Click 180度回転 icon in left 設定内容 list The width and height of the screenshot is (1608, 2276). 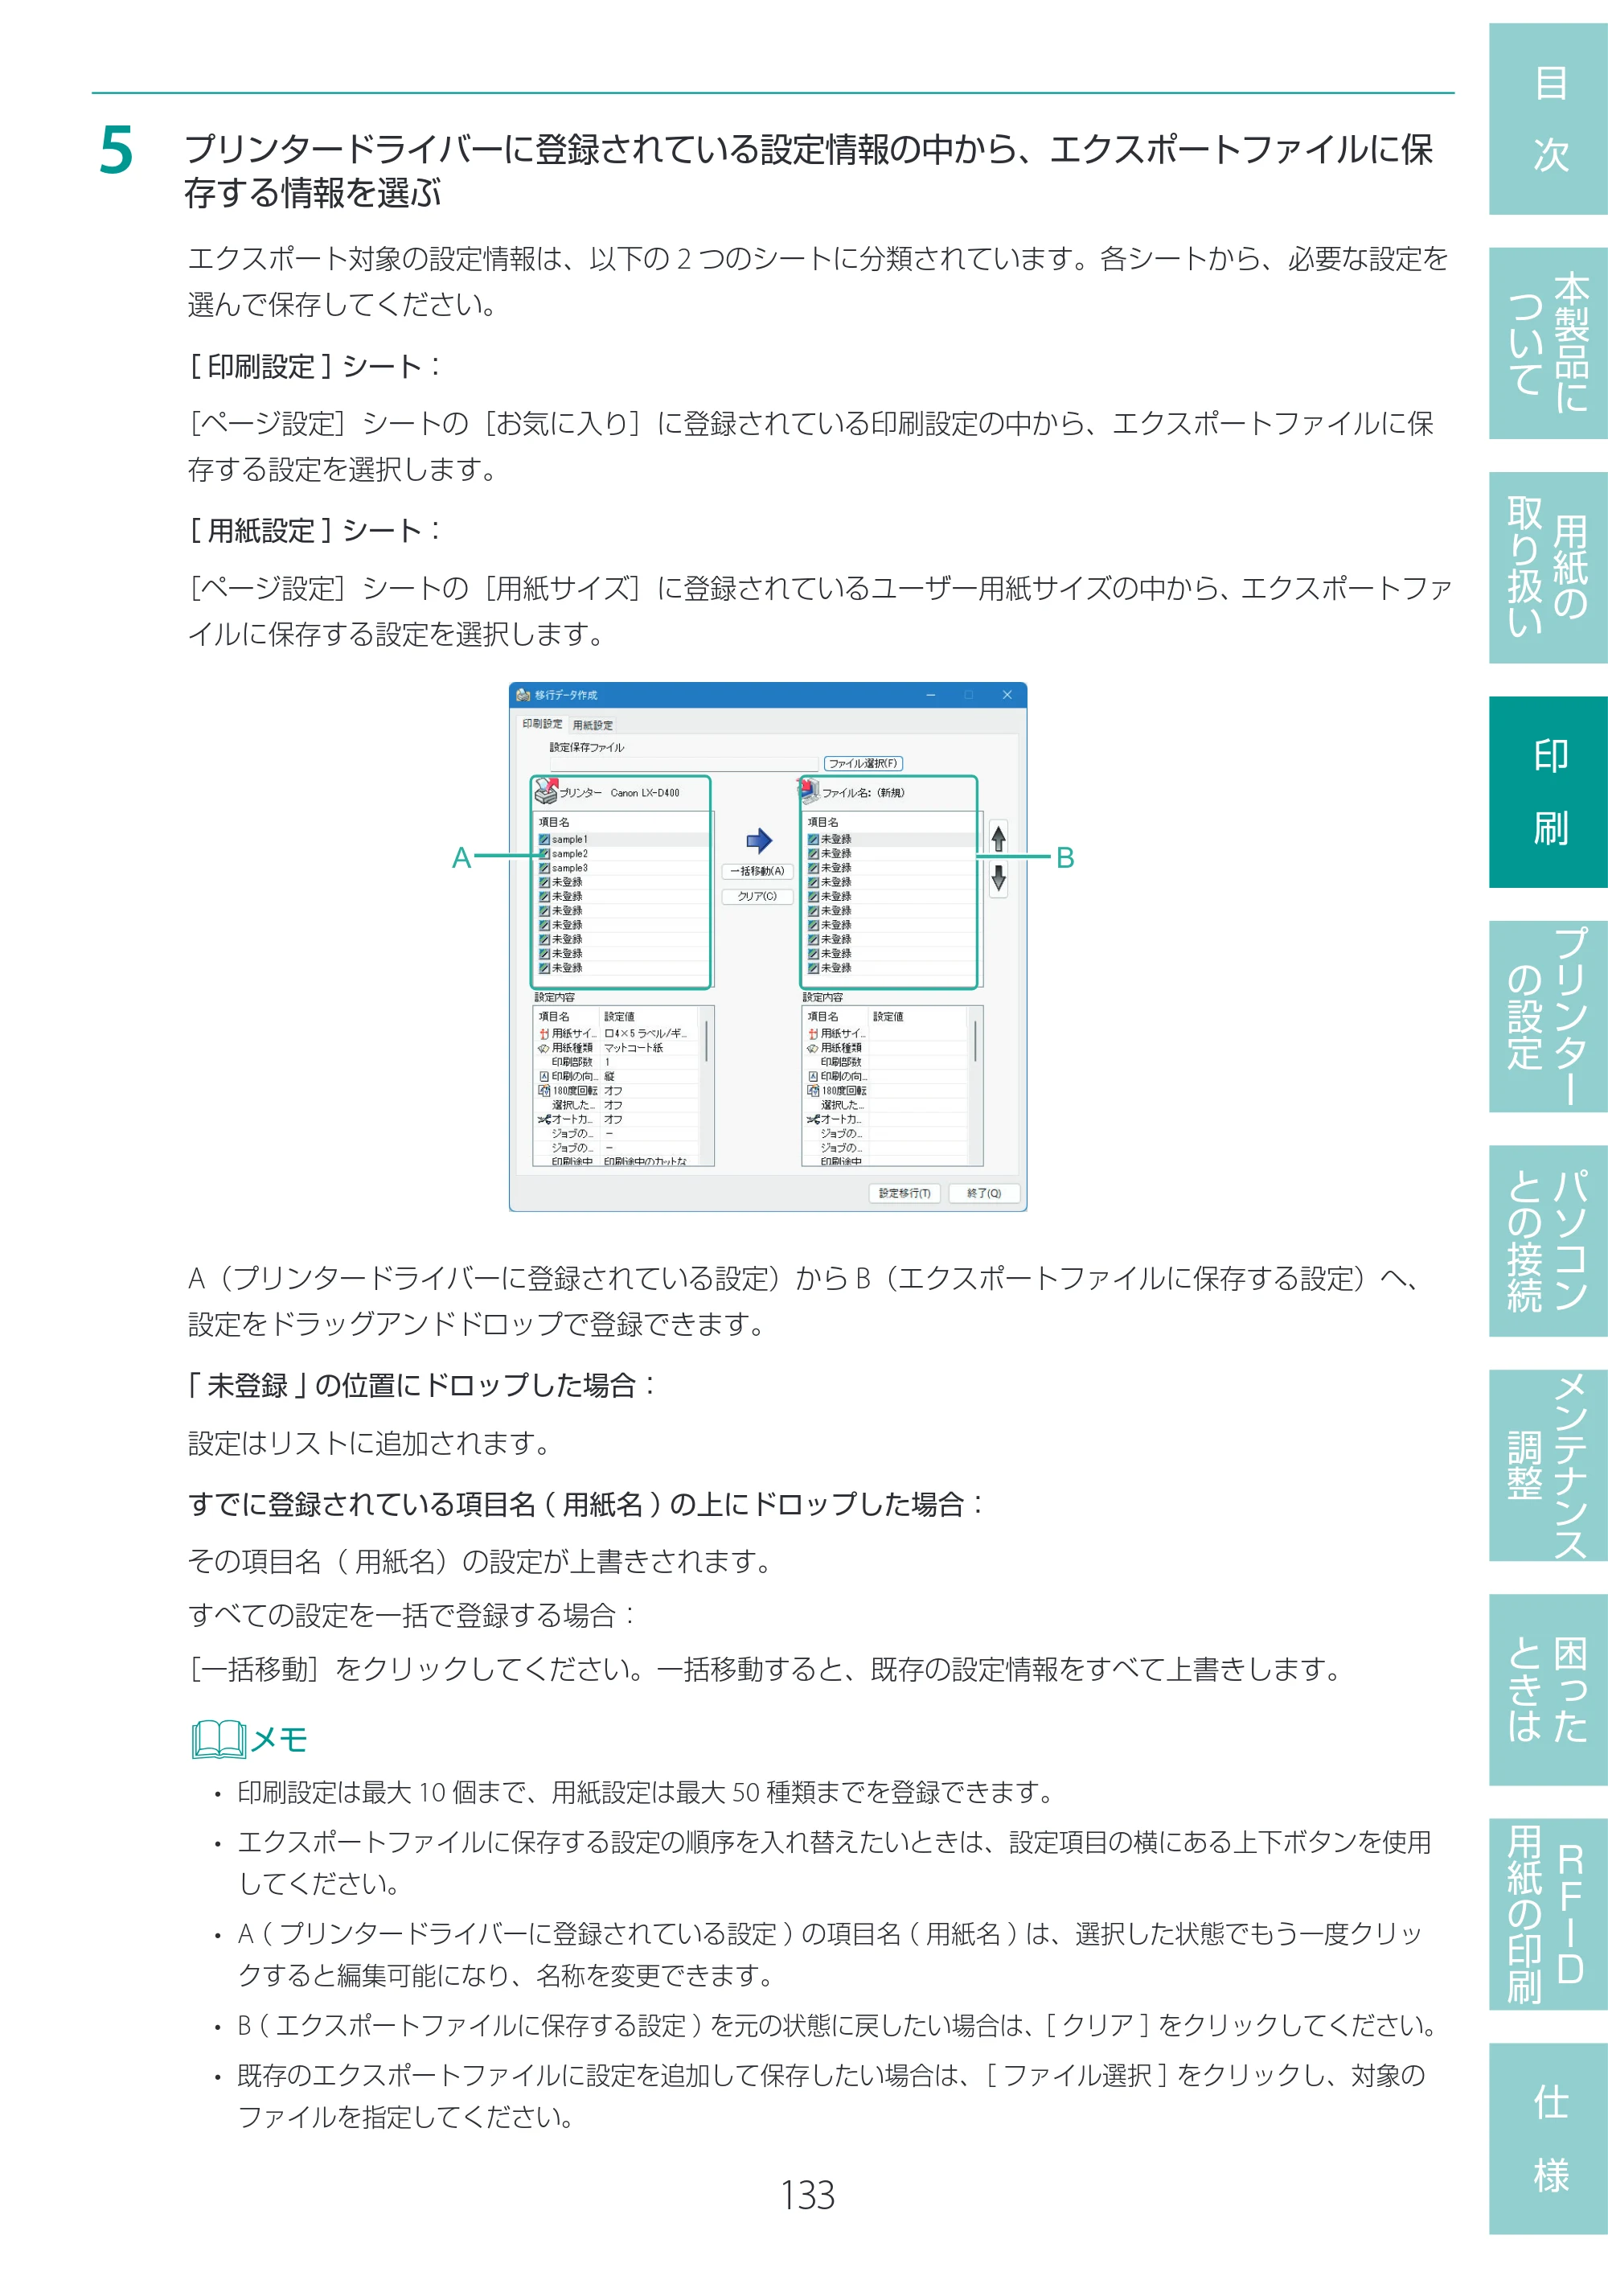[544, 1091]
